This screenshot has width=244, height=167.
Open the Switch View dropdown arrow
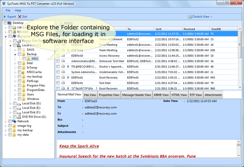[211, 17]
